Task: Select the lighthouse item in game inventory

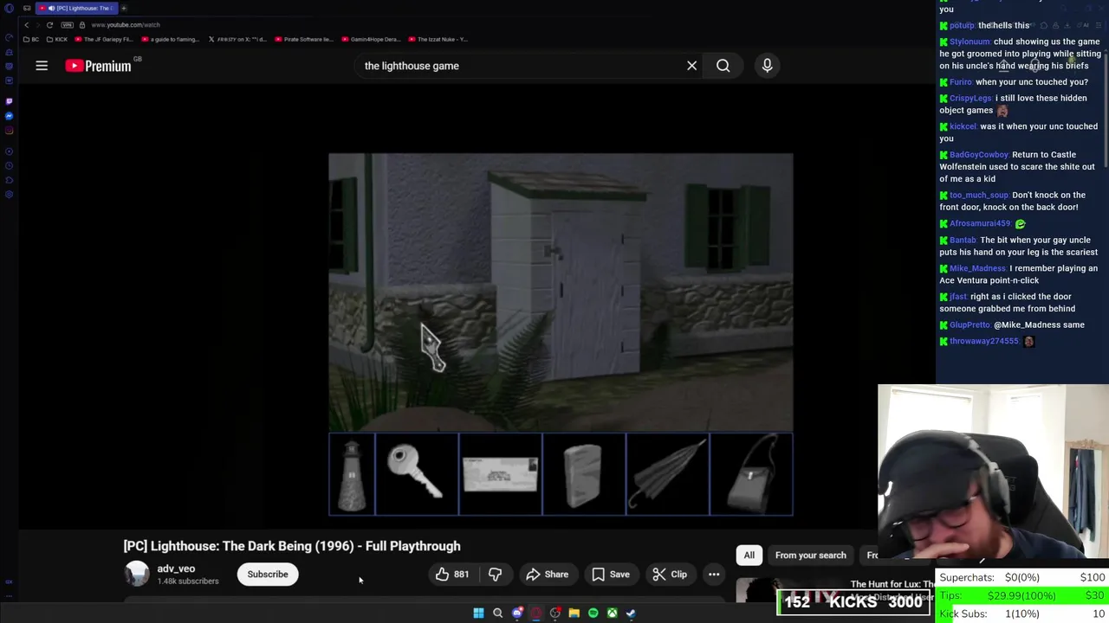Action: (352, 475)
